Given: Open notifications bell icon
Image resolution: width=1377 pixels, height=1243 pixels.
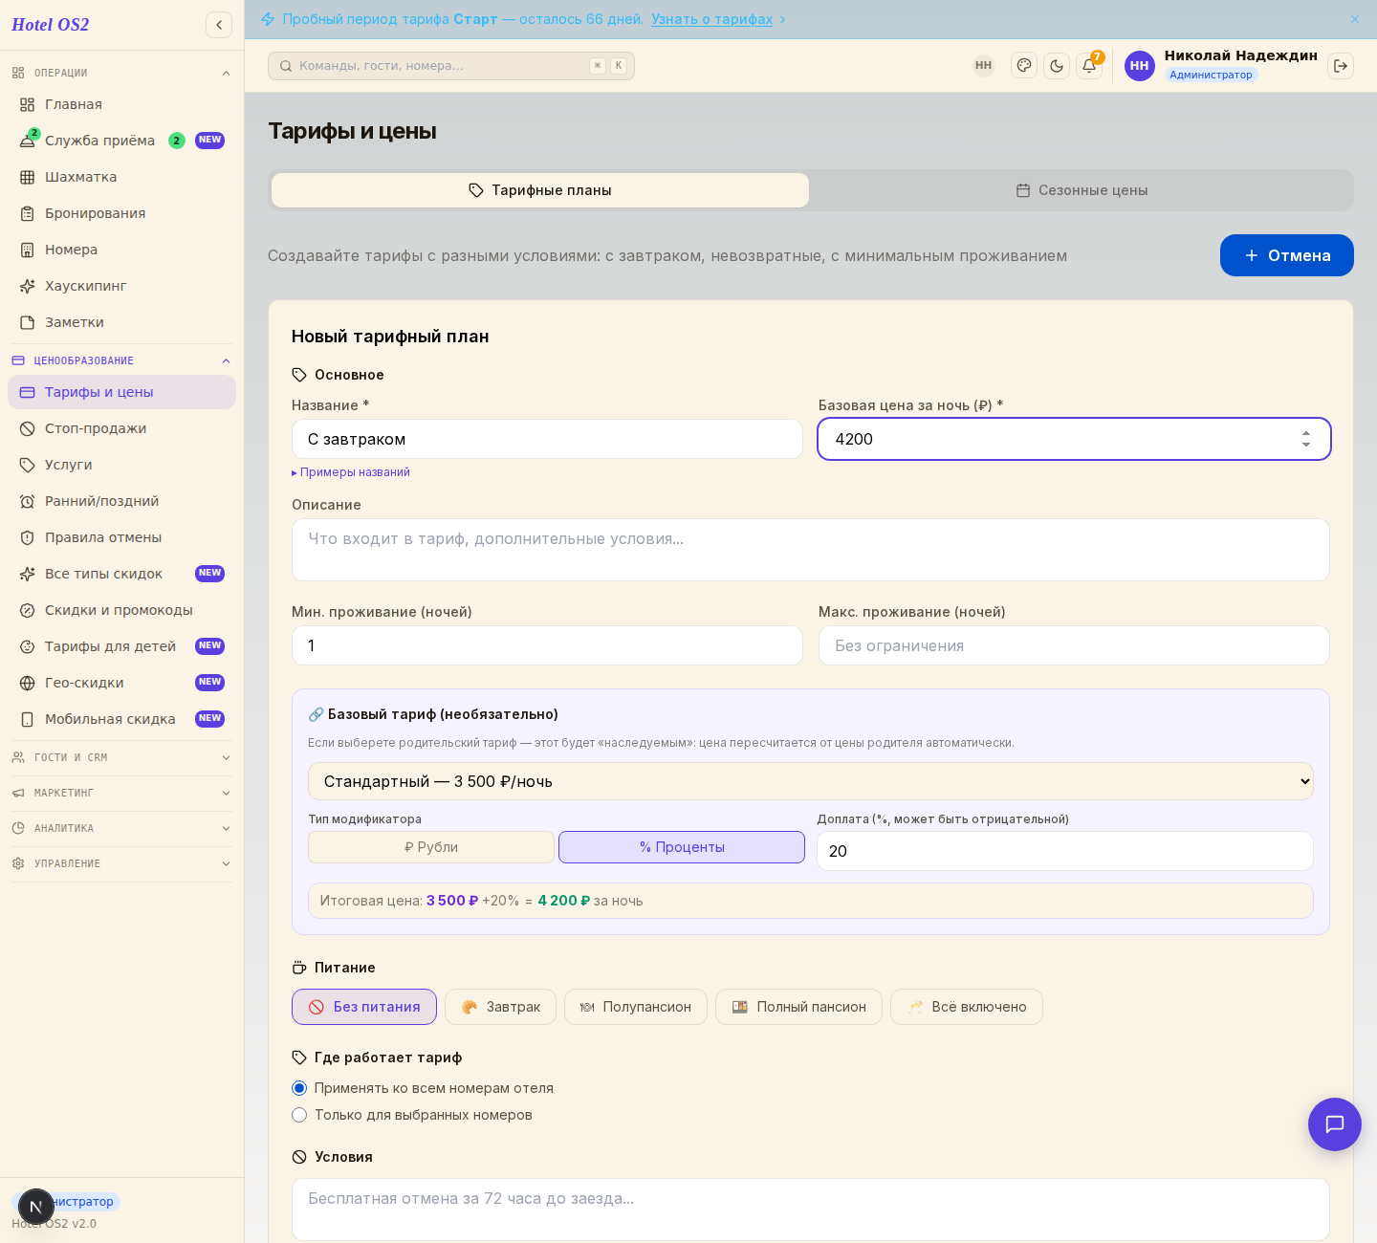Looking at the screenshot, I should 1089,66.
